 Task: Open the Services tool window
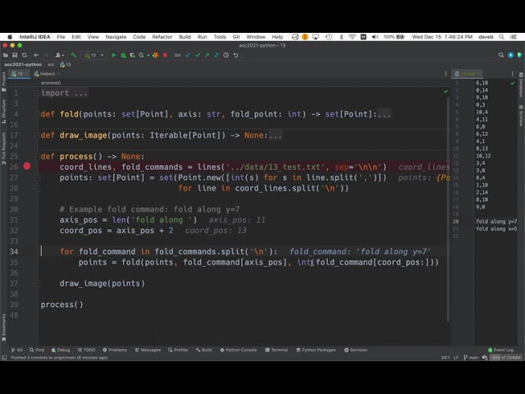click(x=355, y=350)
